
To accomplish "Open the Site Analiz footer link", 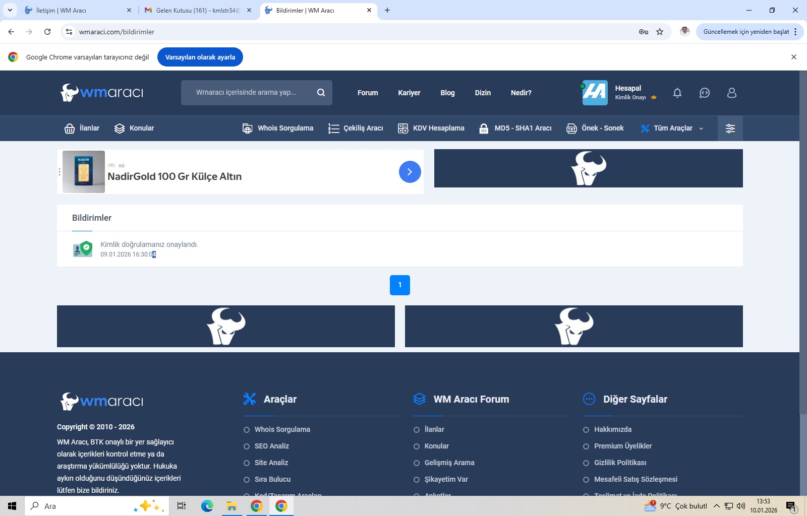I will click(271, 463).
